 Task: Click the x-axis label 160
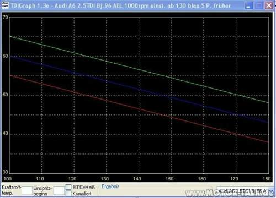click(x=202, y=179)
